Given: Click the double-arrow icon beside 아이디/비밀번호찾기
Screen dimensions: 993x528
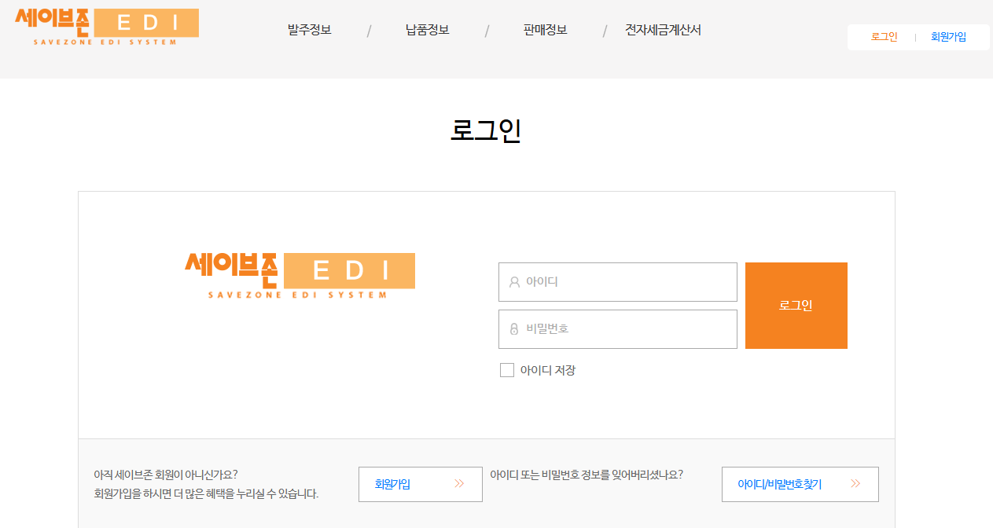Looking at the screenshot, I should (x=855, y=484).
